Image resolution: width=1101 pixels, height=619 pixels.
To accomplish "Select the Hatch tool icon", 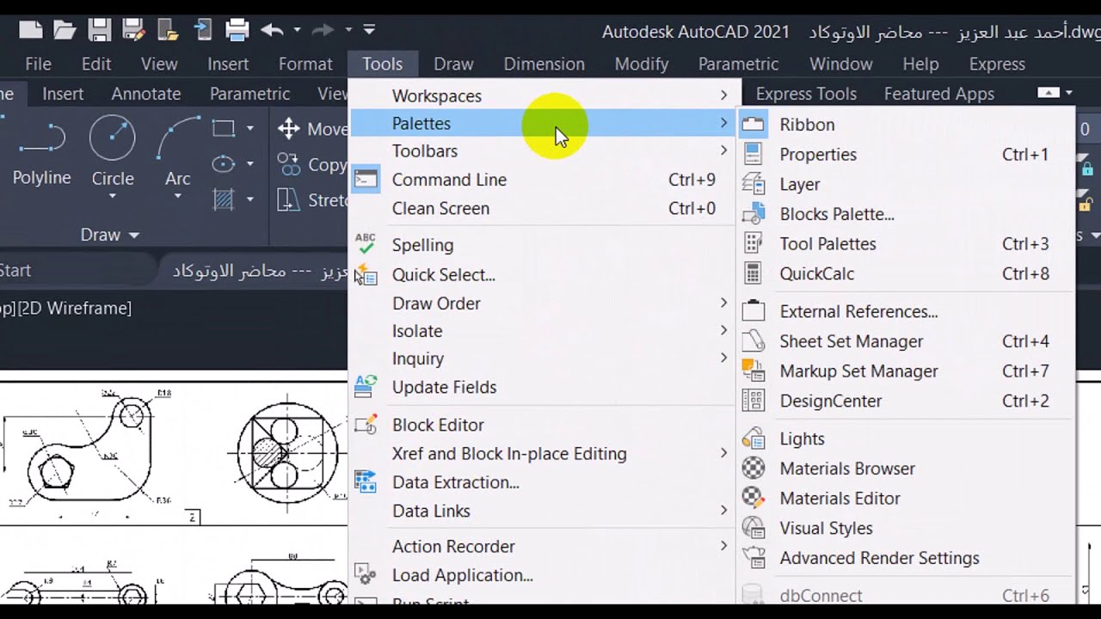I will coord(224,199).
